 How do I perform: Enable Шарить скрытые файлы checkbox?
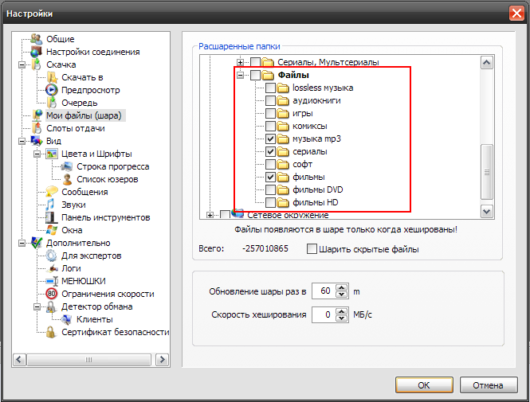coord(312,249)
